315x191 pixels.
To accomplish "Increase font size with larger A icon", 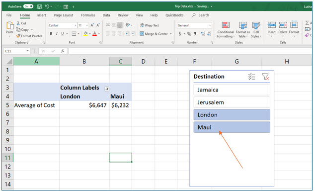I will 92,25.
